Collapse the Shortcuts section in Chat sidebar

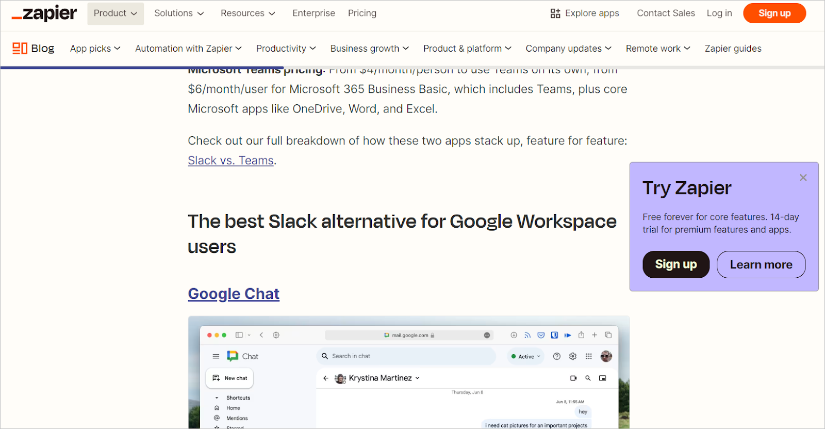[x=217, y=398]
